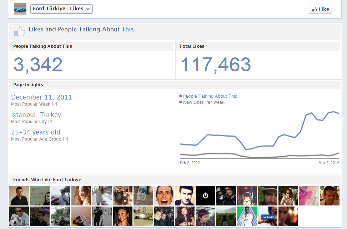
Task: Open help icon beside Most Popular Age Group
Action: point(65,139)
